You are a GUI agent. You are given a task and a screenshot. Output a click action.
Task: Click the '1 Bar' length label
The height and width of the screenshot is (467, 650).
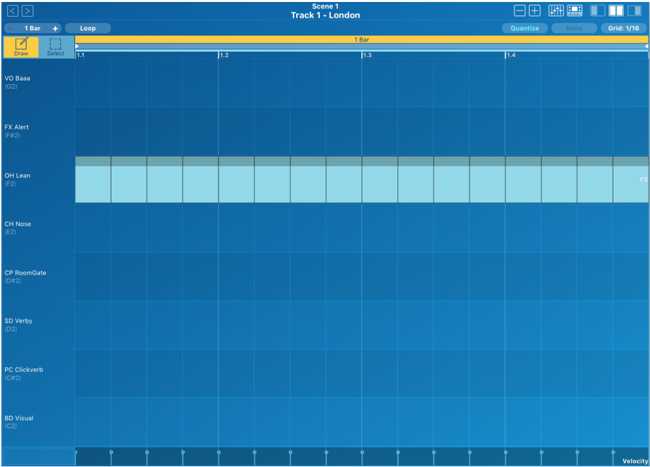tap(32, 28)
